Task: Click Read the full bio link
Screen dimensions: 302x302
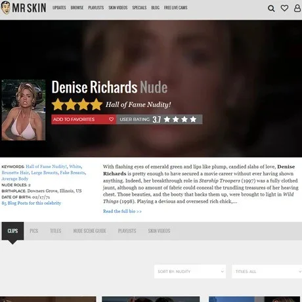Action: (x=122, y=211)
